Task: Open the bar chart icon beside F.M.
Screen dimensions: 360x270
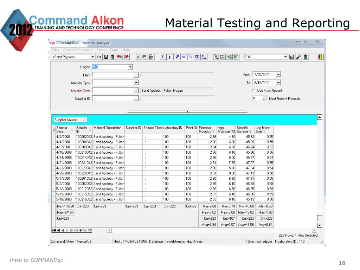Action: pyautogui.click(x=291, y=57)
